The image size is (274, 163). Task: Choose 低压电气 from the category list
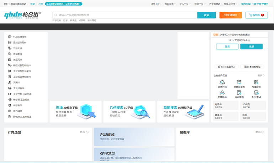(18, 105)
